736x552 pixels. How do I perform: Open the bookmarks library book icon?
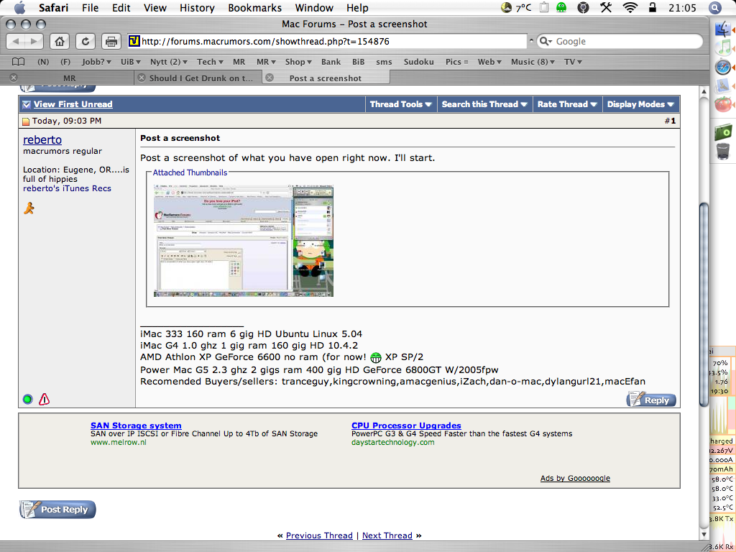click(18, 62)
